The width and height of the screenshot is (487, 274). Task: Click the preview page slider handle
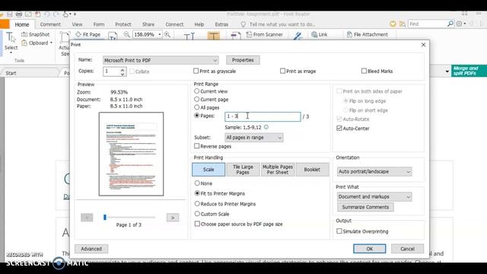coord(105,217)
